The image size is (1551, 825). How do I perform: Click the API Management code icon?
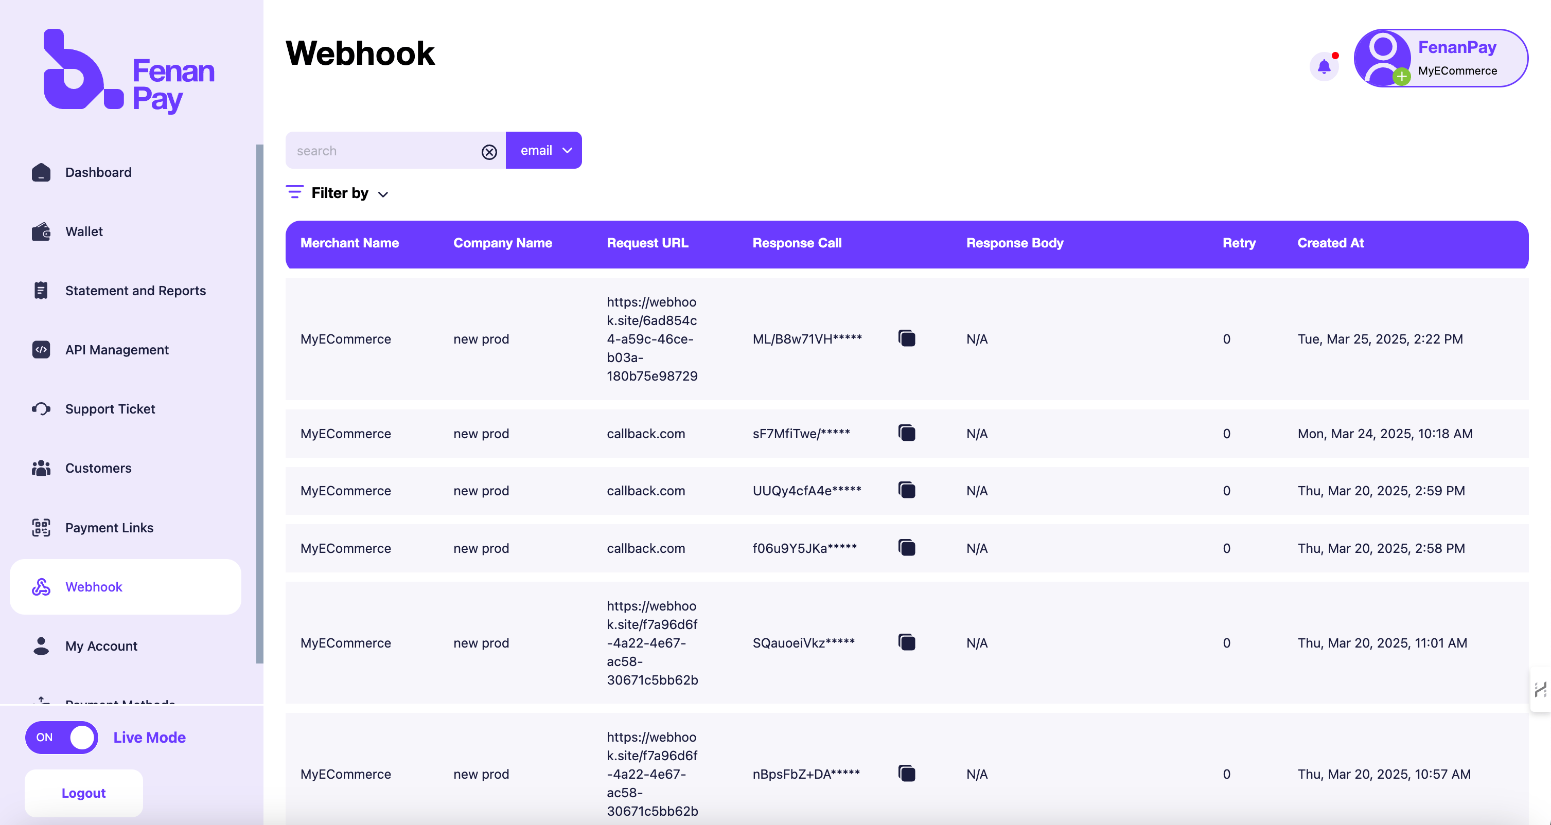click(x=41, y=350)
